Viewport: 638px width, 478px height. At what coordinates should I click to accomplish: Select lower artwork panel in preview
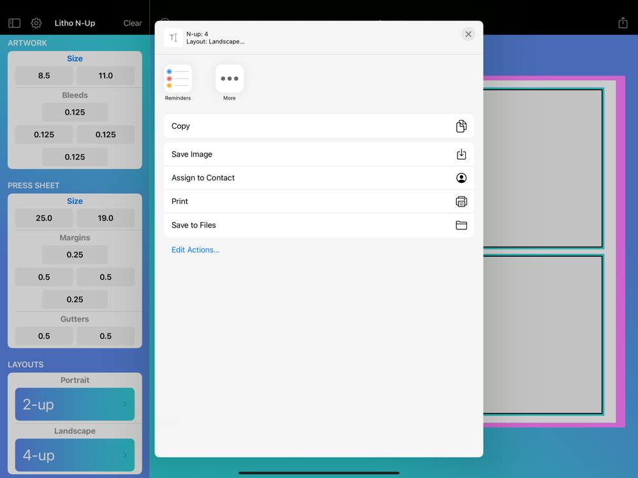[x=542, y=335]
